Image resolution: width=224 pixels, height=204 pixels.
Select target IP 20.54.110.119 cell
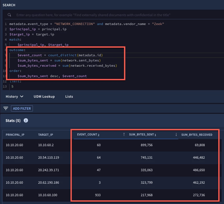pyautogui.click(x=49, y=158)
